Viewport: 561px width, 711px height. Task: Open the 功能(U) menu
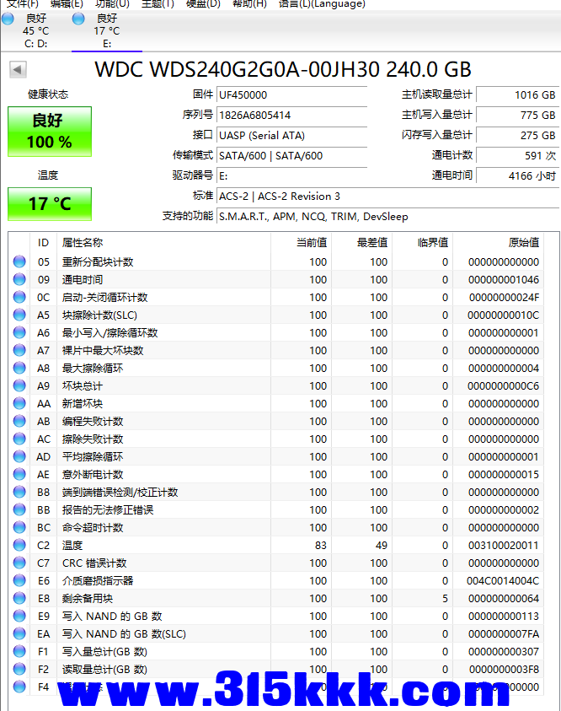click(x=112, y=3)
